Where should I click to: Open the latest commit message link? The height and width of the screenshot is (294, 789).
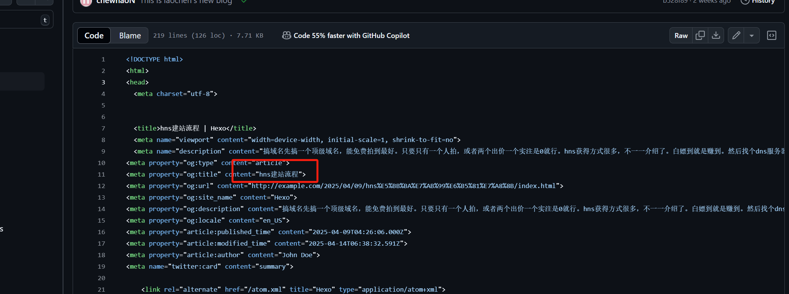[x=186, y=2]
